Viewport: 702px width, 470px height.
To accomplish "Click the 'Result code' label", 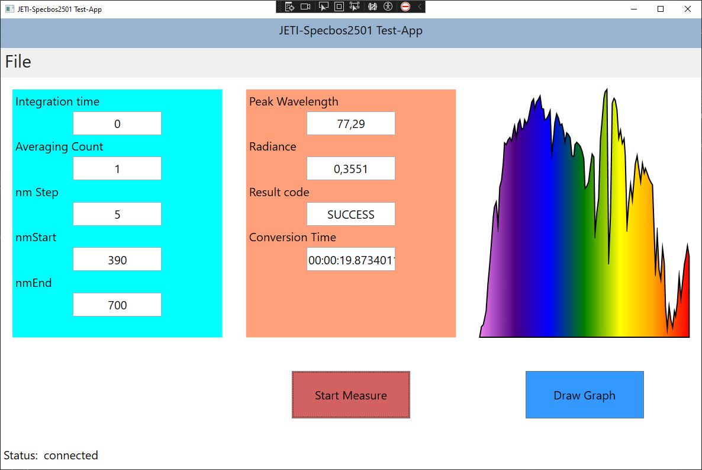I will coord(279,193).
